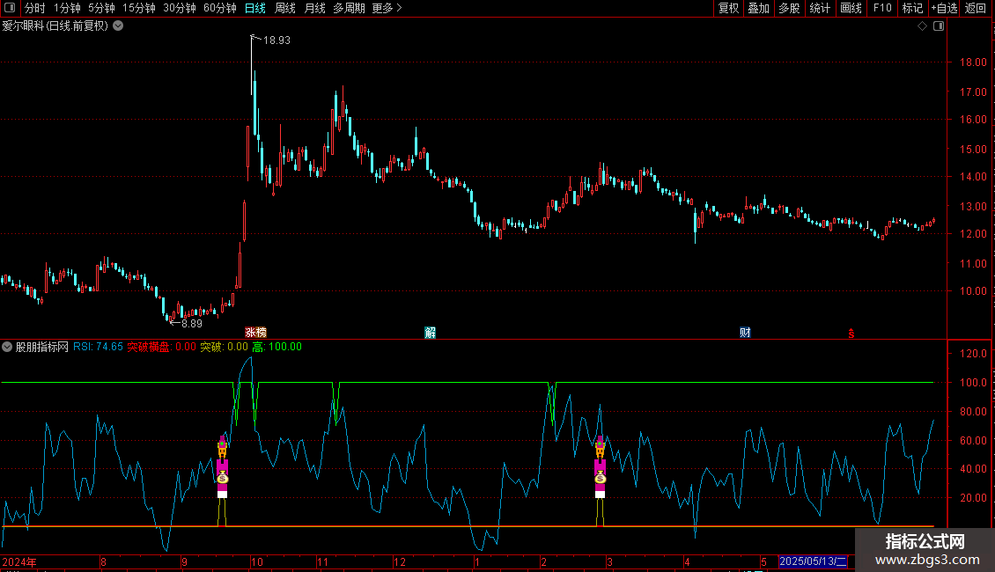Click the yellow 突破: 0.00 label
Viewport: 995px width, 572px height.
224,347
